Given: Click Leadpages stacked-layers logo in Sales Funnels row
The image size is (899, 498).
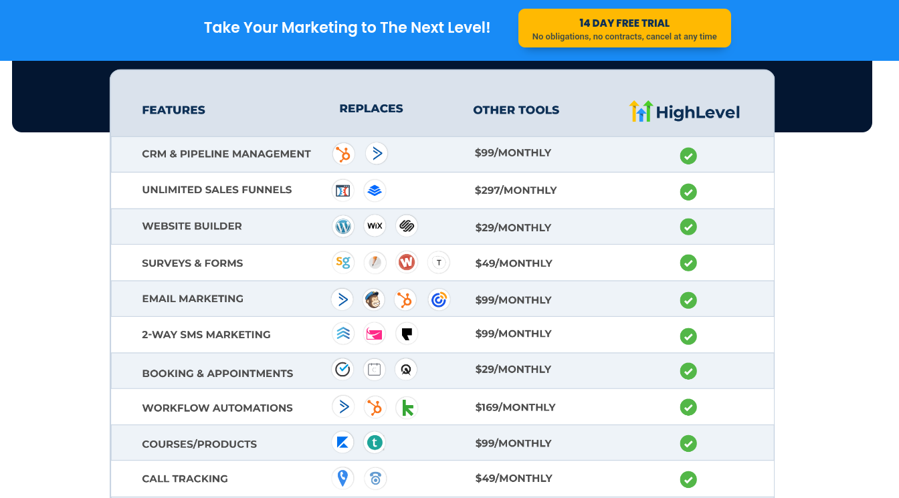Looking at the screenshot, I should (375, 191).
